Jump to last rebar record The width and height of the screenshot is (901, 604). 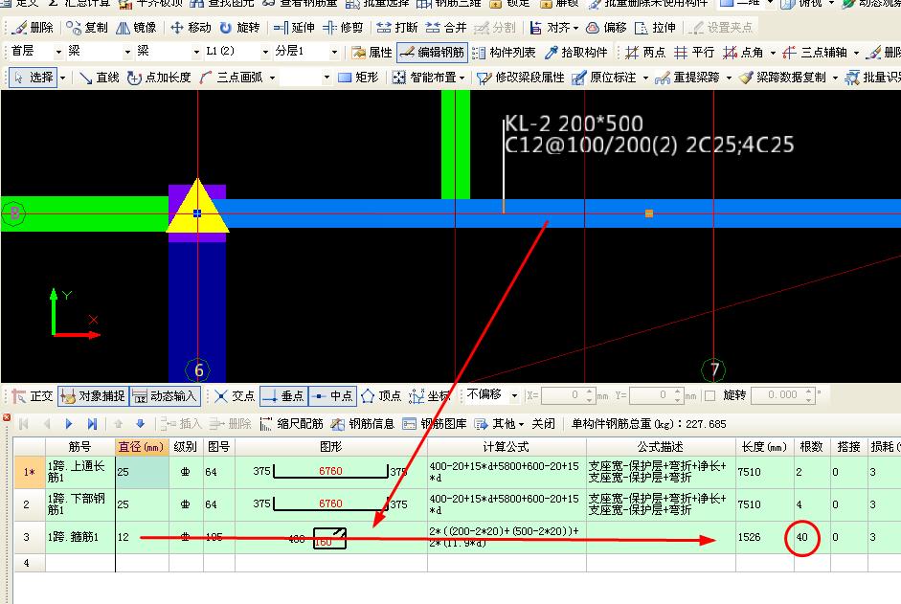pyautogui.click(x=92, y=424)
